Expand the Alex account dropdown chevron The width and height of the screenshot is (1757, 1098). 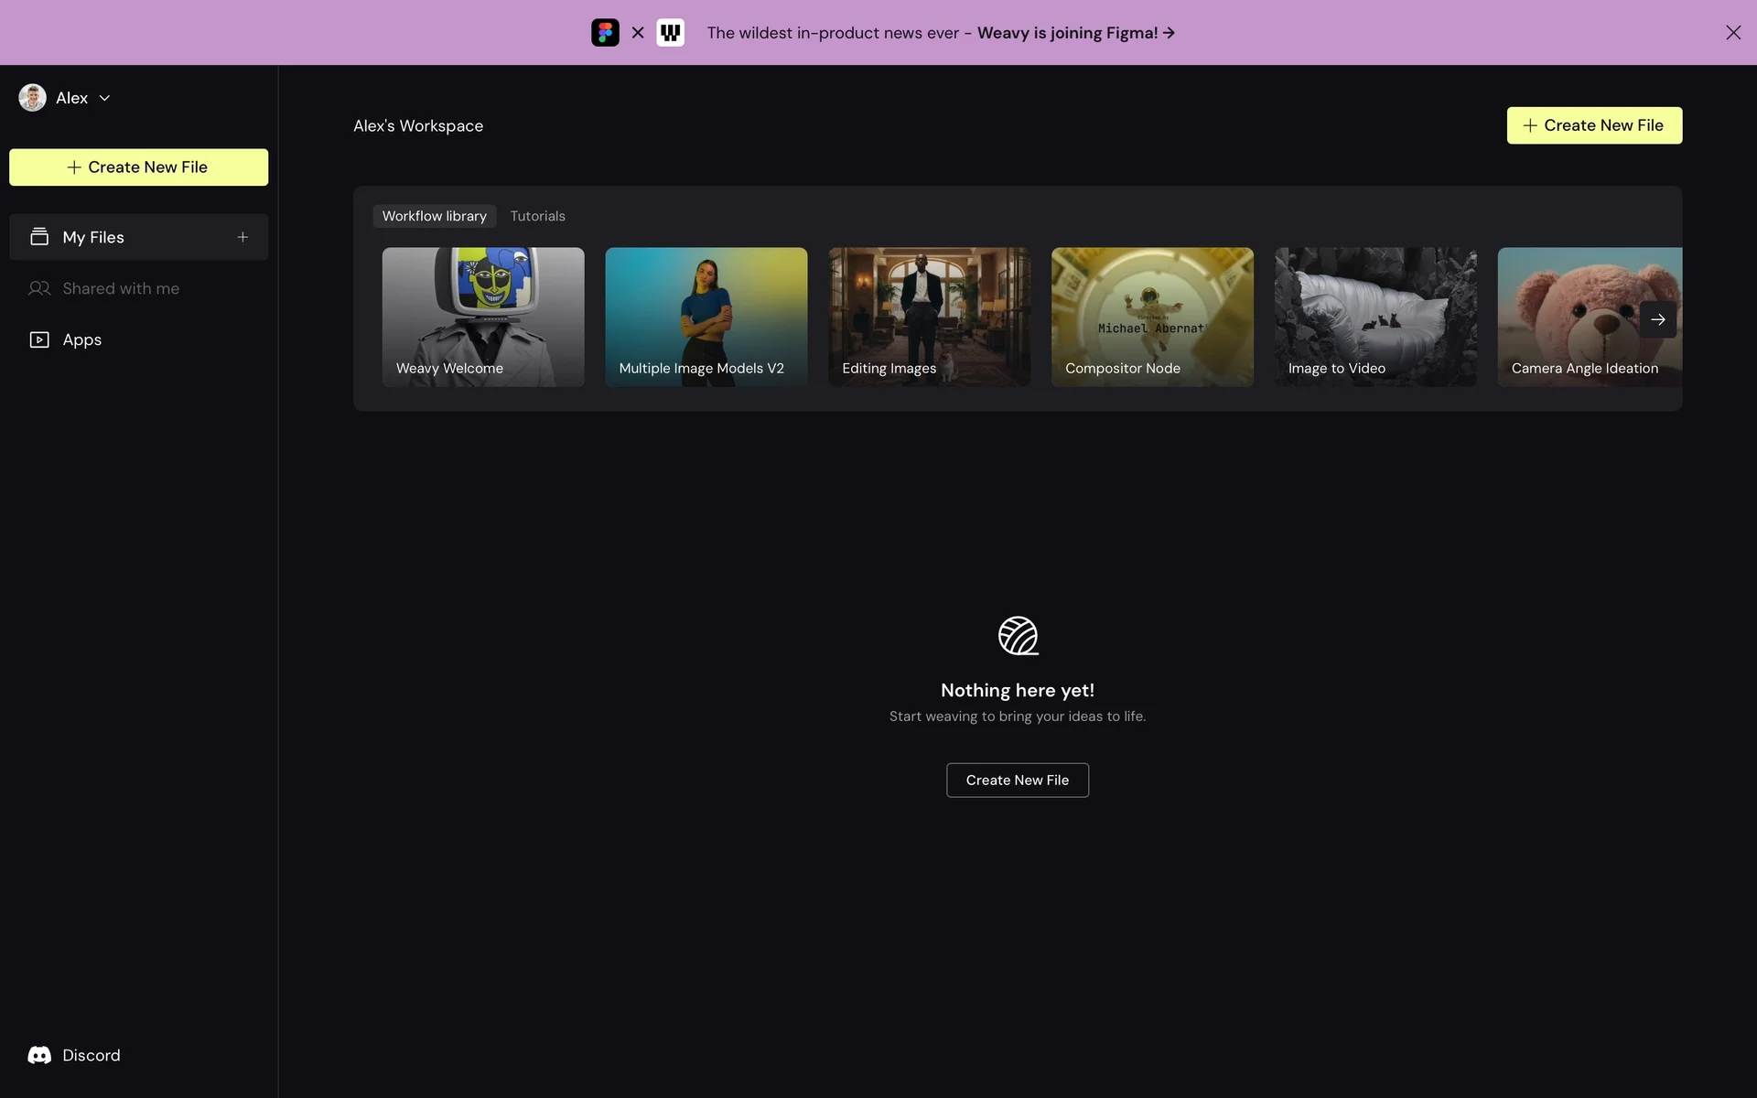[104, 98]
